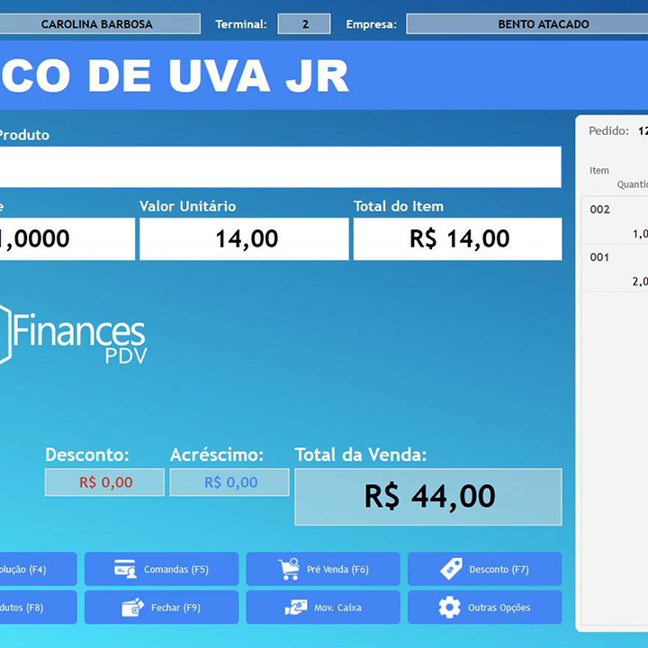Click the Acréscimo value R$ 0,00
Viewport: 648px width, 648px height.
click(x=229, y=482)
